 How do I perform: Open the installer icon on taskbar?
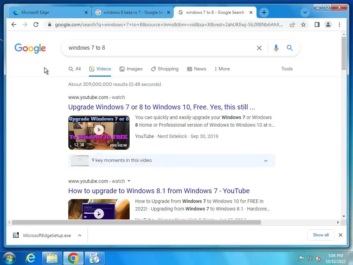94,258
